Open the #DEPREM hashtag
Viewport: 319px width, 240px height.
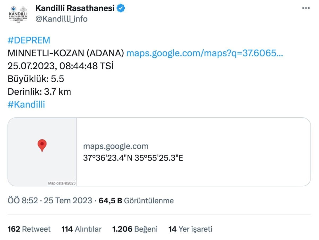pos(29,40)
